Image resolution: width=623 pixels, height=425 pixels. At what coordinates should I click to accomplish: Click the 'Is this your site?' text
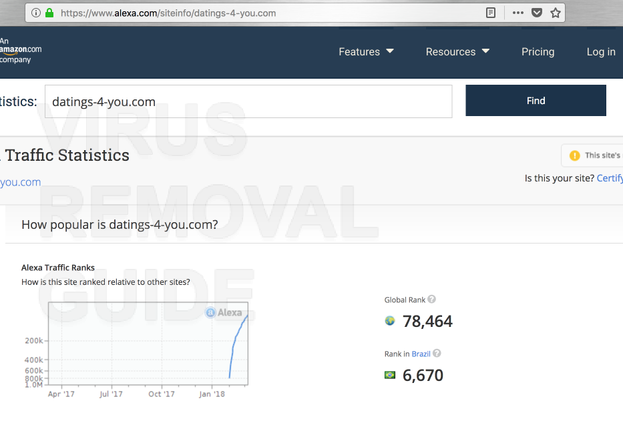point(560,178)
